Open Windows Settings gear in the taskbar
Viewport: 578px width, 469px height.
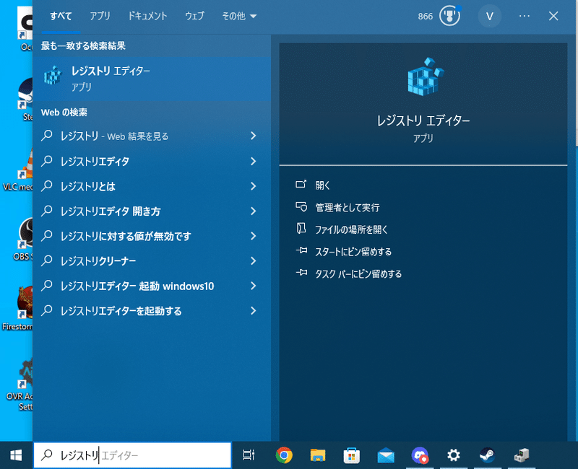tap(453, 455)
